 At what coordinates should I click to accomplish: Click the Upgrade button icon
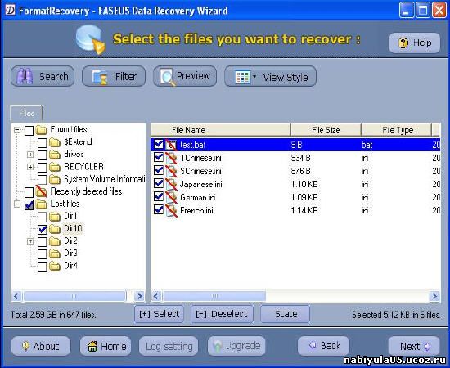point(218,346)
